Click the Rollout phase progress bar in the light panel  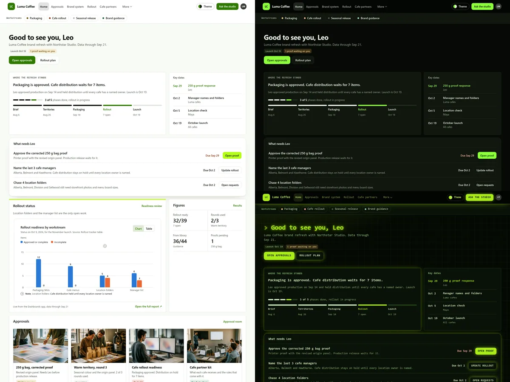(x=117, y=105)
